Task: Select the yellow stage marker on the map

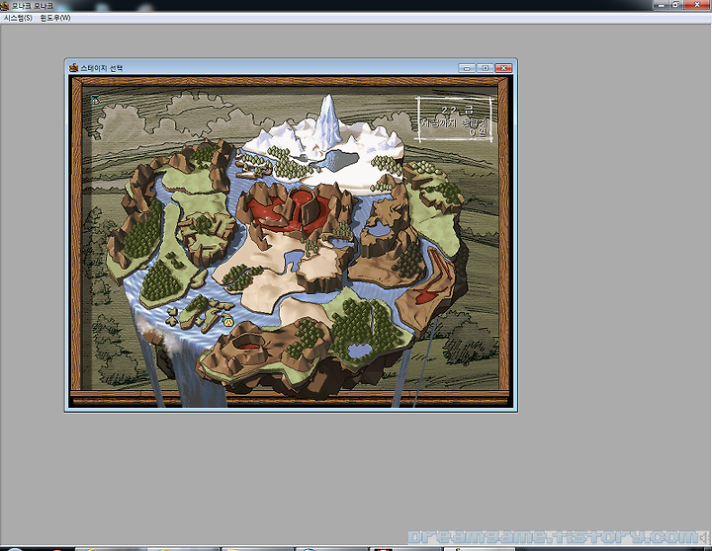Action: click(x=228, y=322)
